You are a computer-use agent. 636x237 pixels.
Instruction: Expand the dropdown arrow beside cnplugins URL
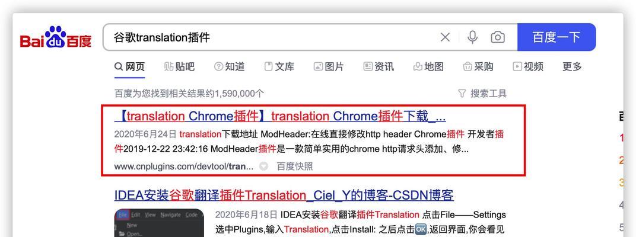263,166
